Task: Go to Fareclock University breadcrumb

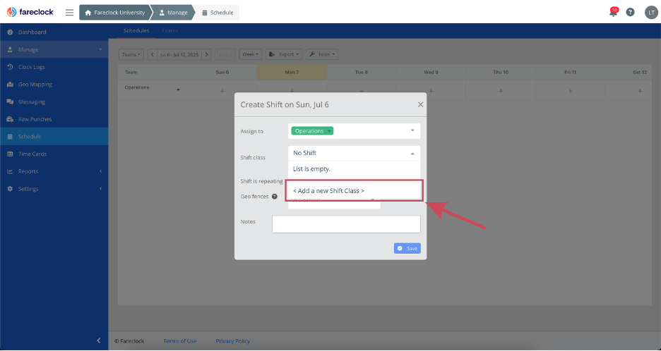Action: coord(115,13)
